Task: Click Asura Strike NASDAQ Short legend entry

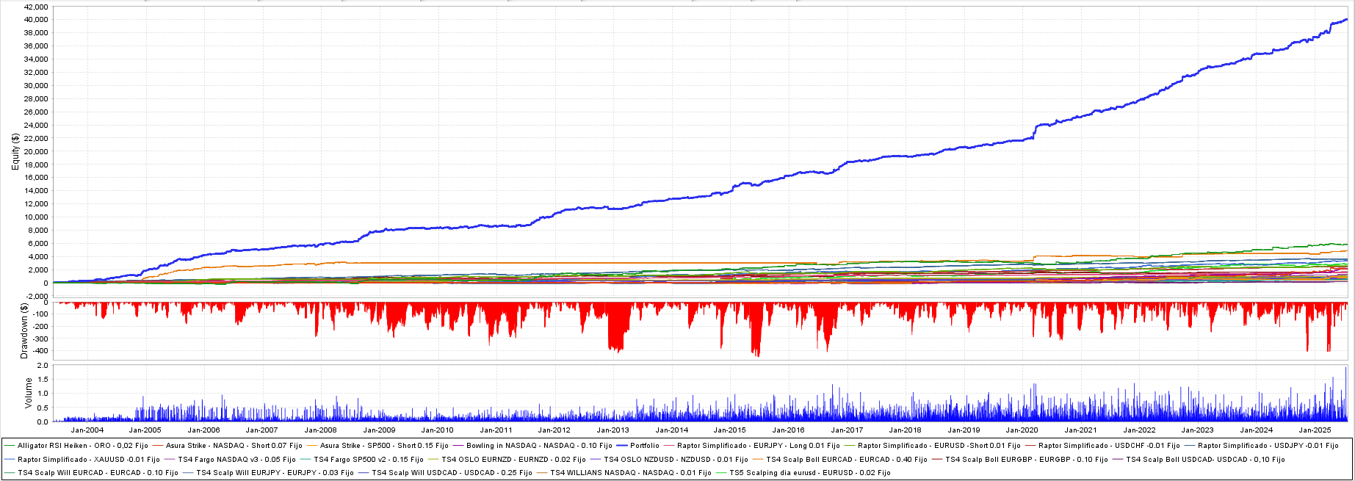Action: click(234, 446)
